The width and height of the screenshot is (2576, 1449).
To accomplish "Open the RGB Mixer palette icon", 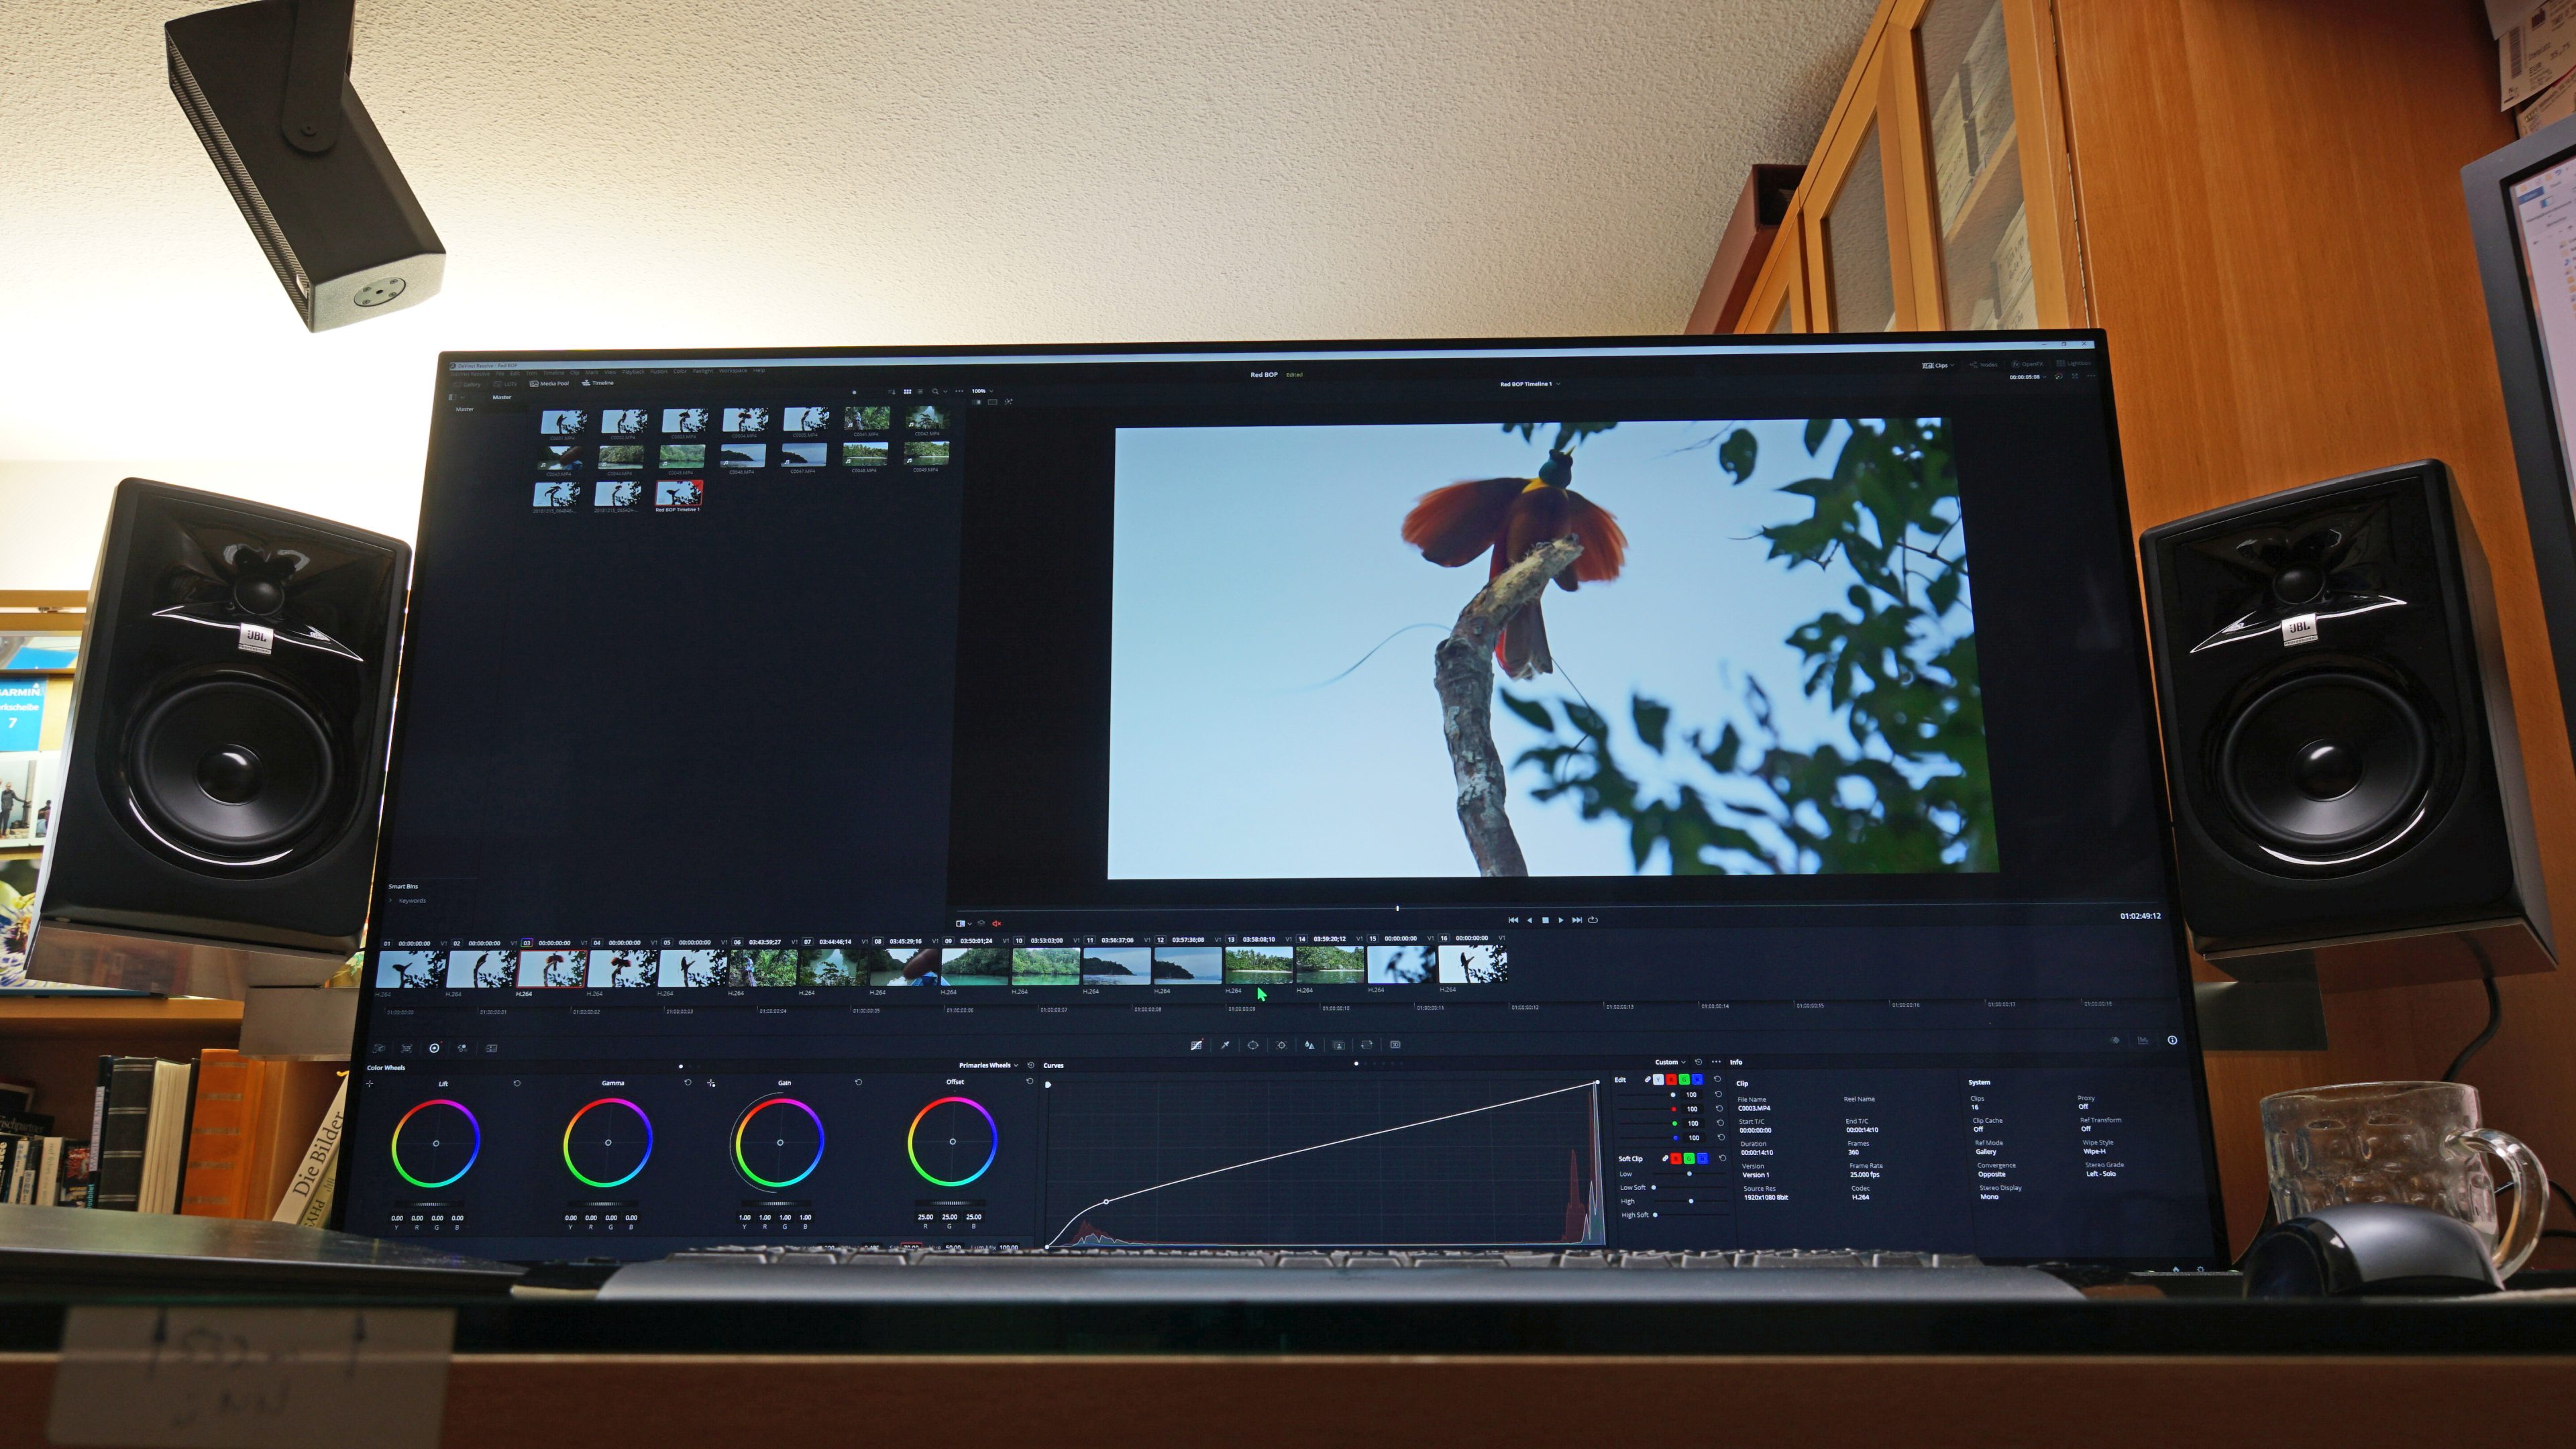I will point(462,1048).
